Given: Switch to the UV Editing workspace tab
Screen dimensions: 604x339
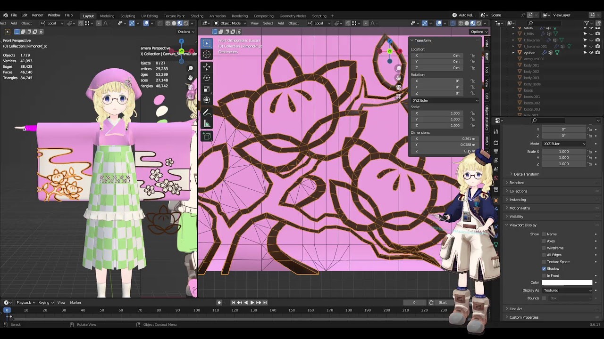Looking at the screenshot, I should [x=150, y=16].
